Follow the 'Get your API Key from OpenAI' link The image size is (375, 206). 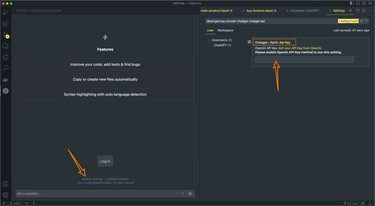(x=300, y=48)
